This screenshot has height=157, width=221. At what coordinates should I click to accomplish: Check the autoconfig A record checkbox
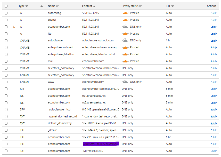coord(6,13)
